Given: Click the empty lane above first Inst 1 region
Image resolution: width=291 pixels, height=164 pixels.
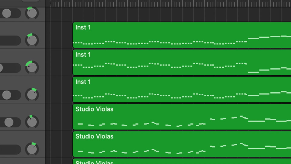Looking at the screenshot, I should 170,14.
